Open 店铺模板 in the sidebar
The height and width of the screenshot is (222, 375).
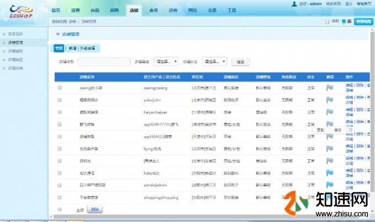pyautogui.click(x=15, y=51)
